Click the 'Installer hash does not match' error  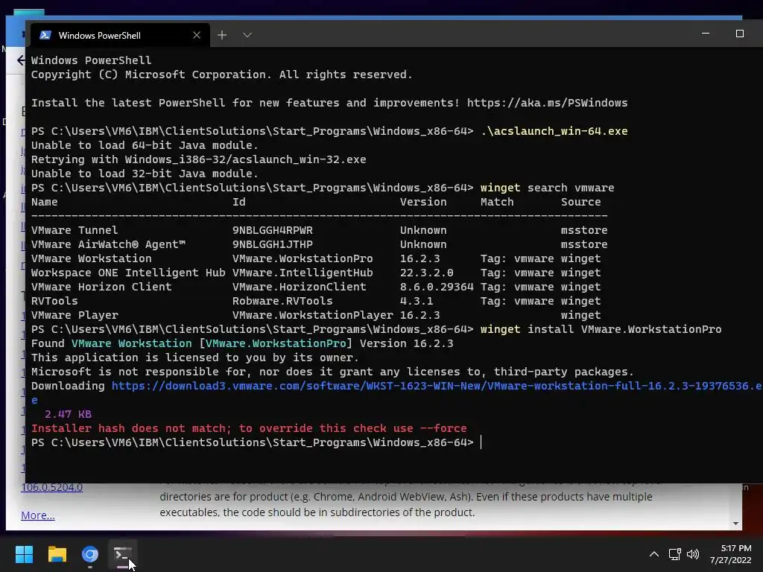pos(249,428)
